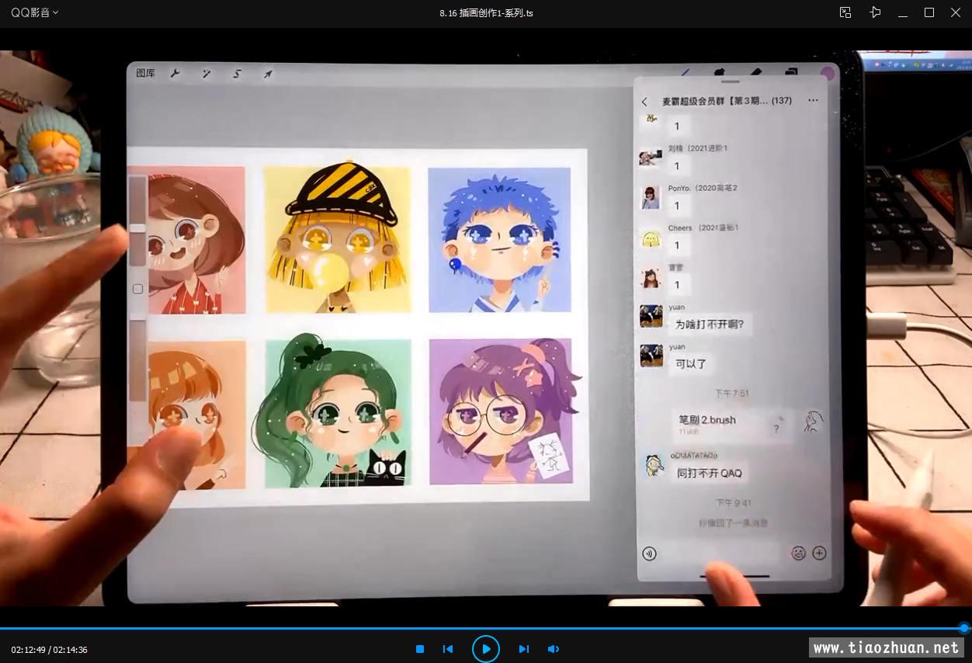Click the chat back chevron arrow
The width and height of the screenshot is (972, 663).
pyautogui.click(x=644, y=102)
